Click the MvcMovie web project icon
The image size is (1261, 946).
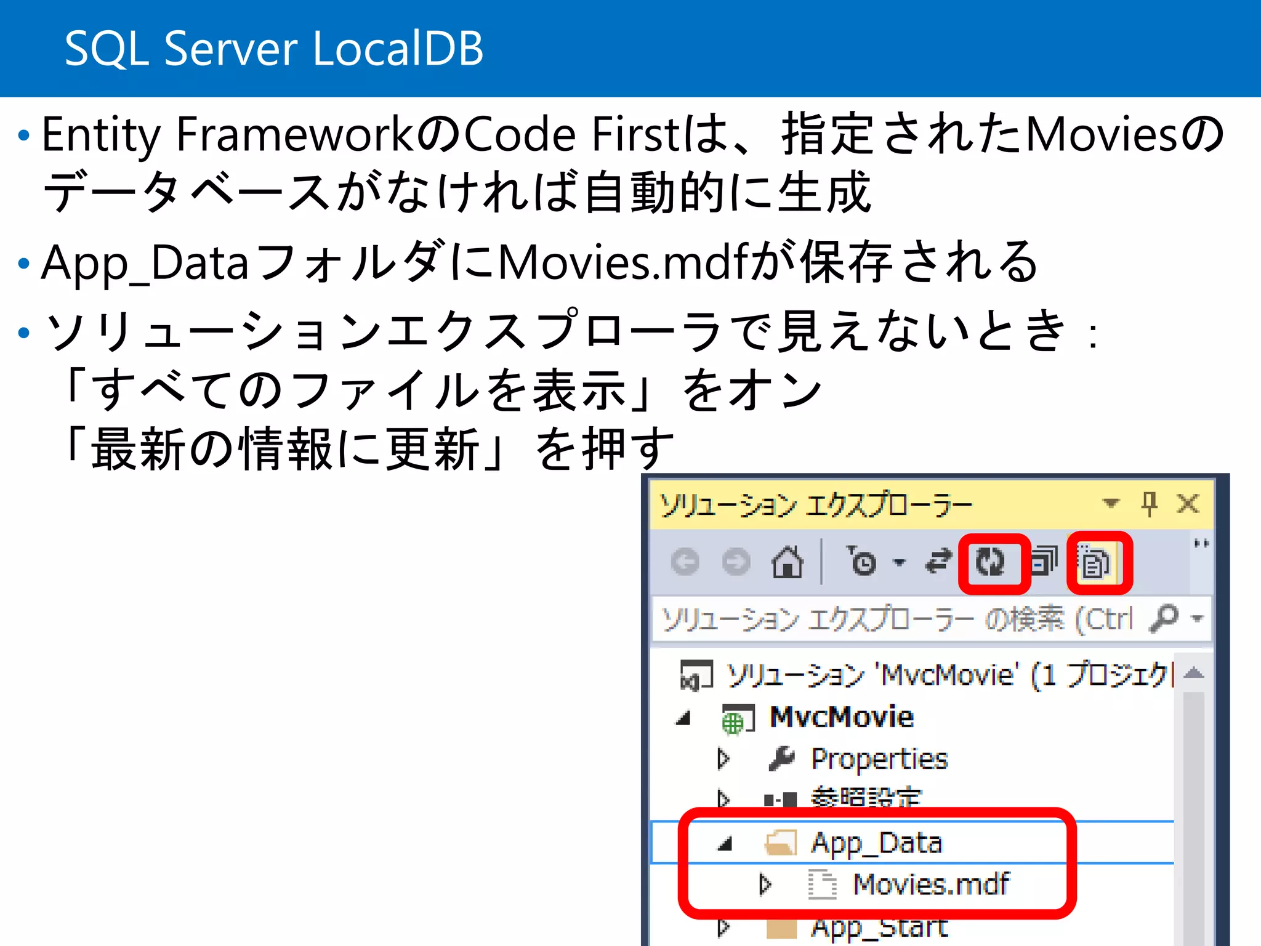[738, 719]
